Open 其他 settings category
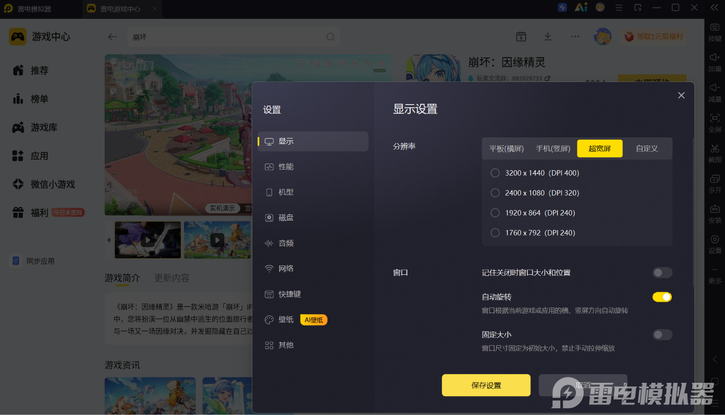The width and height of the screenshot is (725, 415). click(313, 345)
